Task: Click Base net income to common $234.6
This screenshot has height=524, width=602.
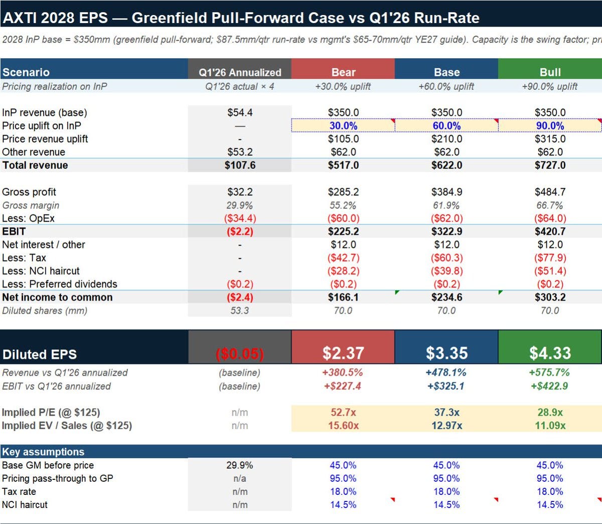Action: 446,297
